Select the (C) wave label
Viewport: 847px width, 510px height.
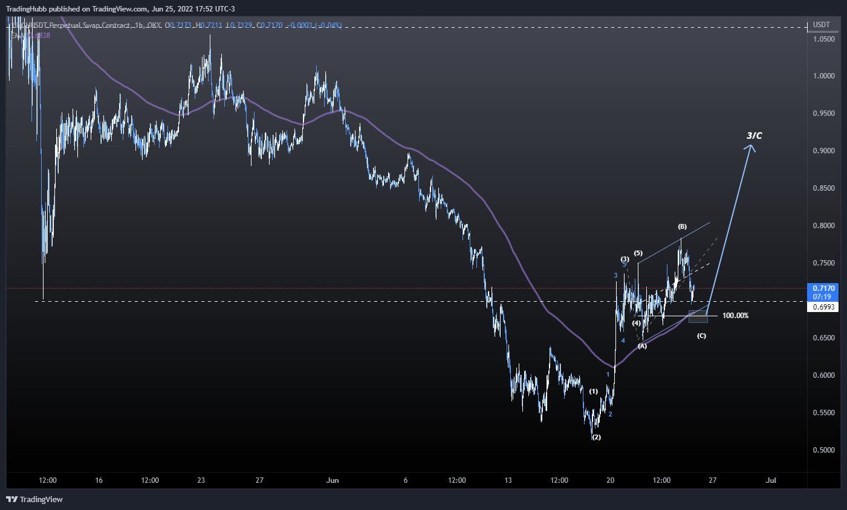701,336
